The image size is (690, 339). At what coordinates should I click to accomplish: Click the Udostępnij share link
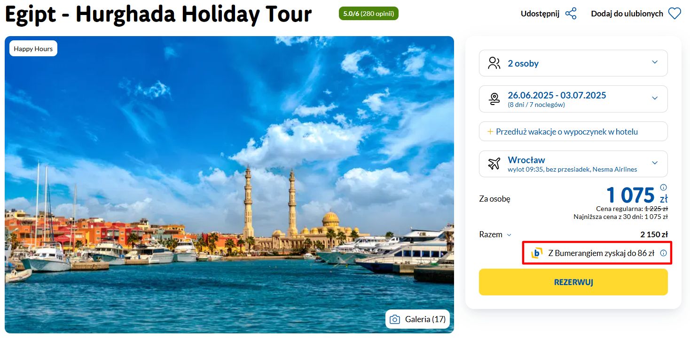coord(540,14)
